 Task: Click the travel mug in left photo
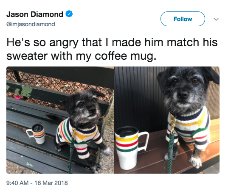point(37,133)
